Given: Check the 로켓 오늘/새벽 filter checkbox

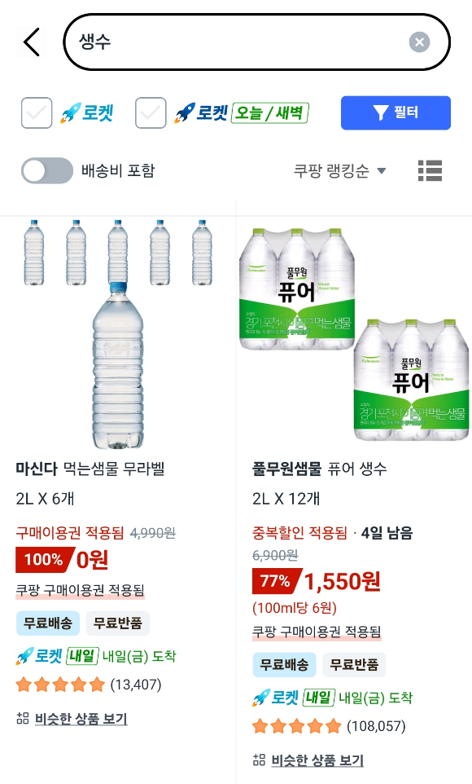Looking at the screenshot, I should 151,112.
